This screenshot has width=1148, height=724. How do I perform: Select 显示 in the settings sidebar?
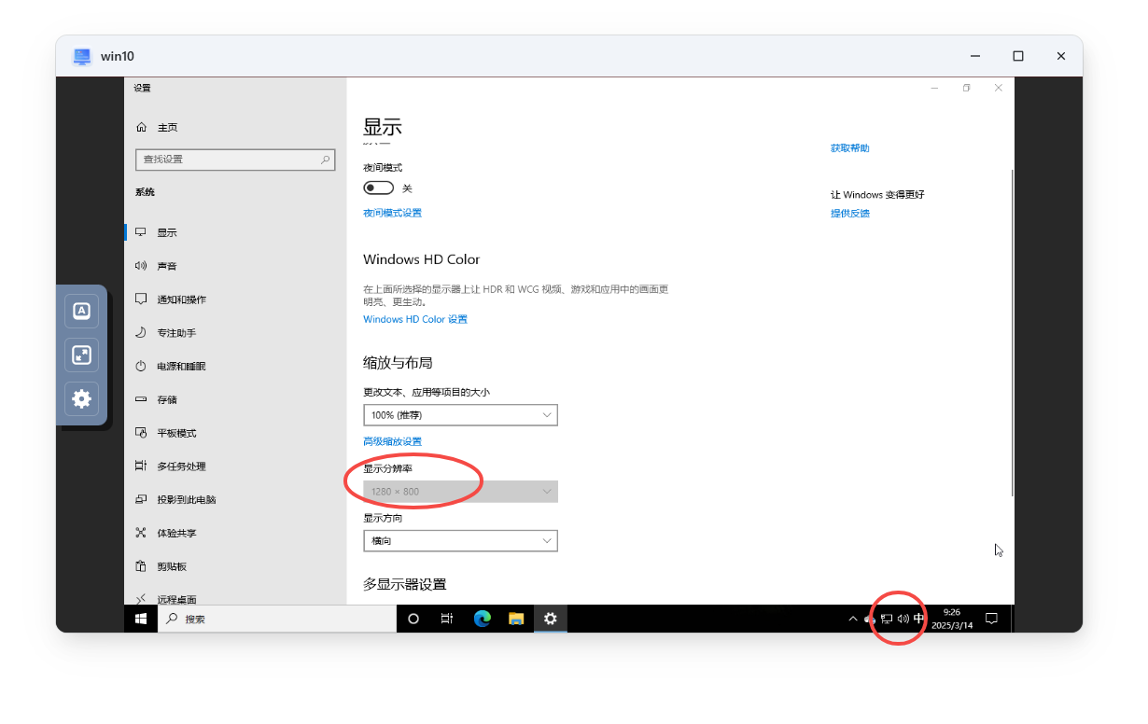point(235,232)
